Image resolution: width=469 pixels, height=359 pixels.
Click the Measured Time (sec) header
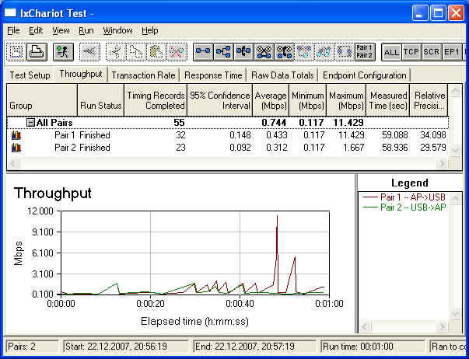pyautogui.click(x=388, y=100)
